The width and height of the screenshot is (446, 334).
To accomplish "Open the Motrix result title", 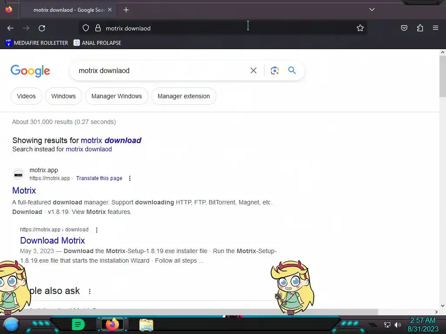I will coord(24,190).
